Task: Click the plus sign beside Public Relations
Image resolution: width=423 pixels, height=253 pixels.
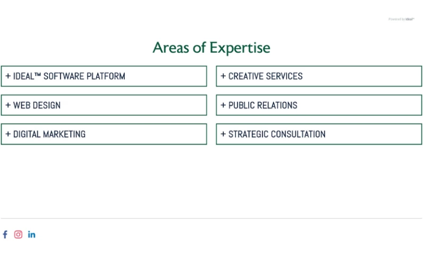Action: pos(223,105)
